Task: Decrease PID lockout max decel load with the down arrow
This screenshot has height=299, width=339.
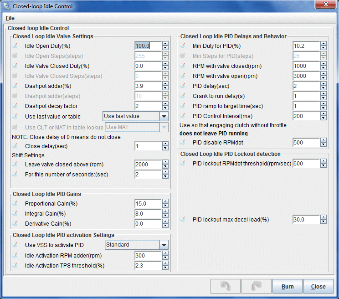Action: [x=324, y=222]
